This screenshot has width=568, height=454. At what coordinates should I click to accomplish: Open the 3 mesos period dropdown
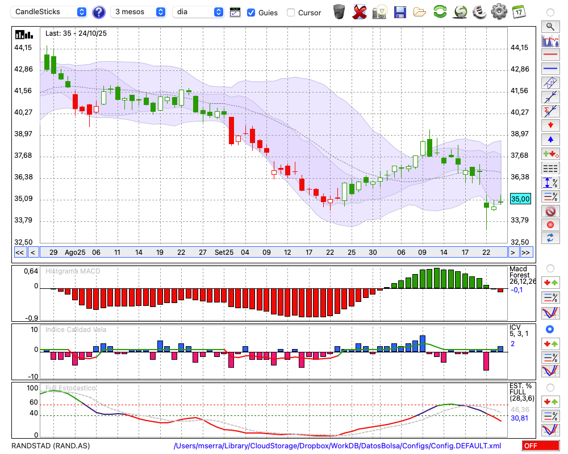[139, 12]
